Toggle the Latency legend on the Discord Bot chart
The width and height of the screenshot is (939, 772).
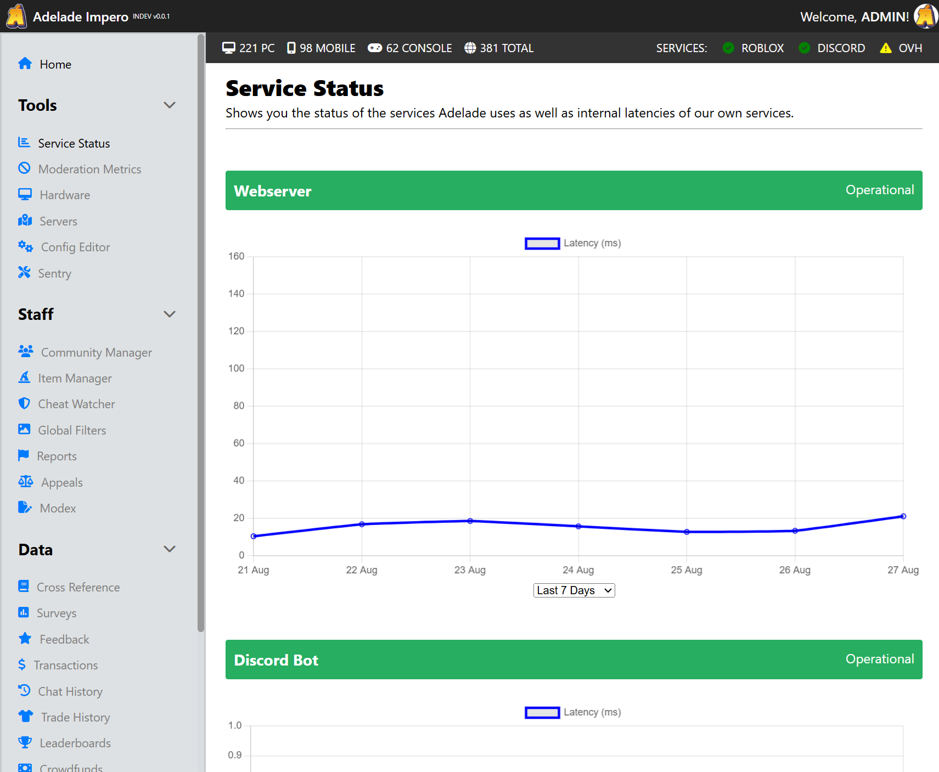point(572,712)
